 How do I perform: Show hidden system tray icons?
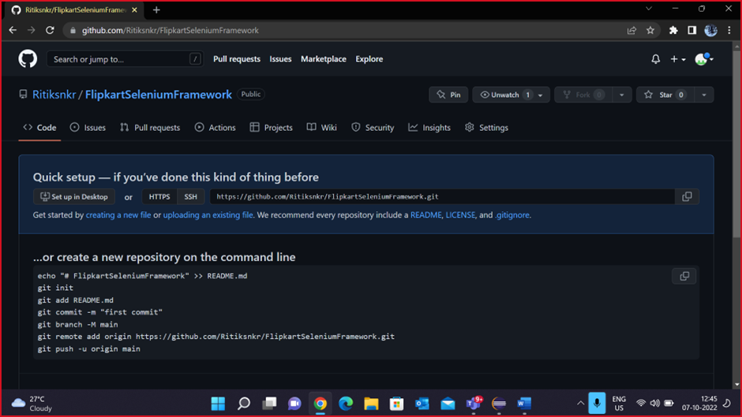[580, 404]
